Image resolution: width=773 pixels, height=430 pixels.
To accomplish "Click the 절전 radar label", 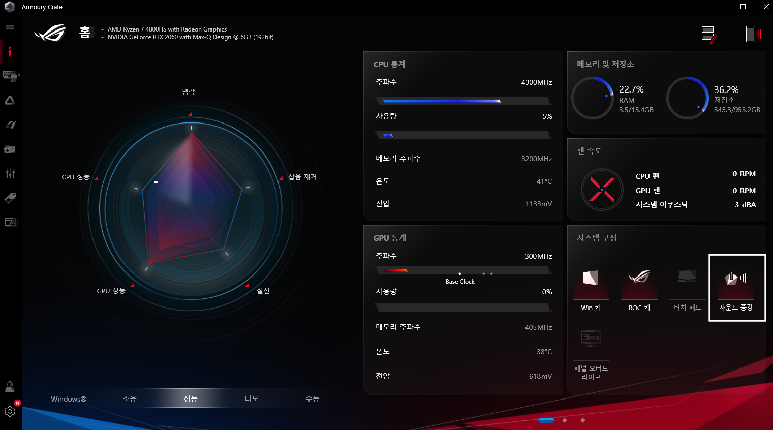I will (x=263, y=291).
